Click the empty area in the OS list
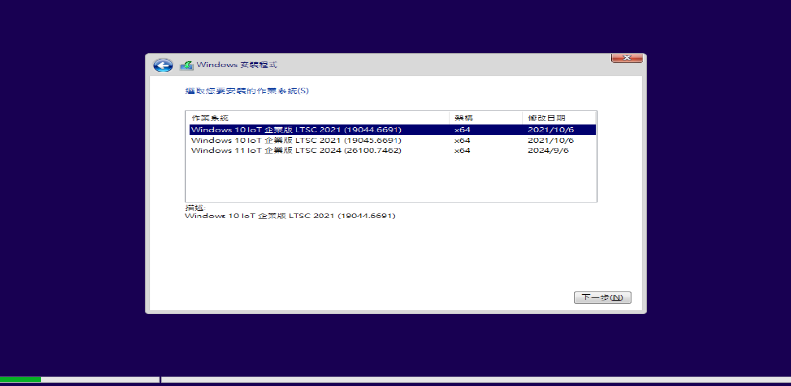Screen dimensions: 791x386 (x=390, y=179)
